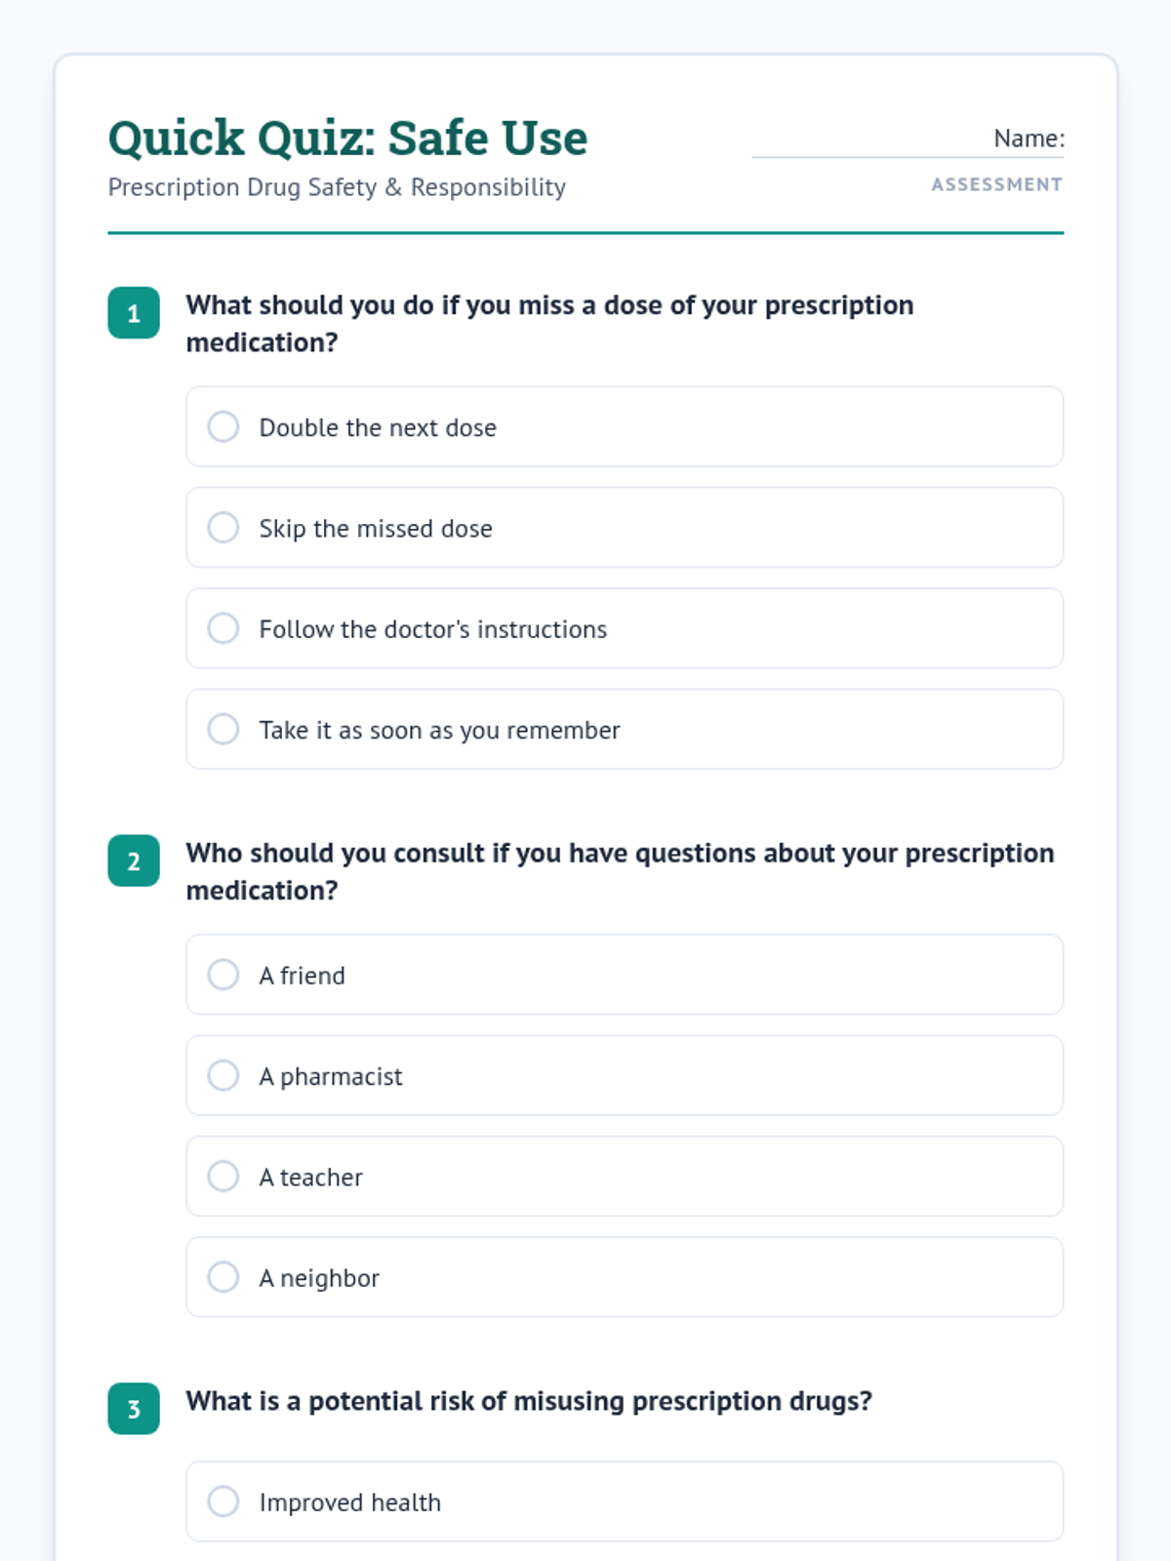Viewport: 1171px width, 1561px height.
Task: Pick "Follow the doctor's instructions" answer
Action: click(223, 628)
